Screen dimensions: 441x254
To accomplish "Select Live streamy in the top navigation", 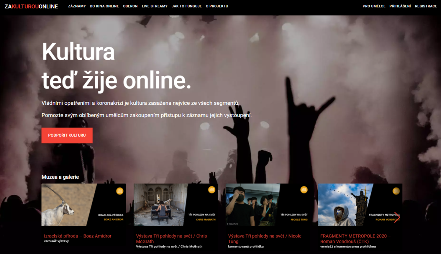I will click(x=154, y=6).
